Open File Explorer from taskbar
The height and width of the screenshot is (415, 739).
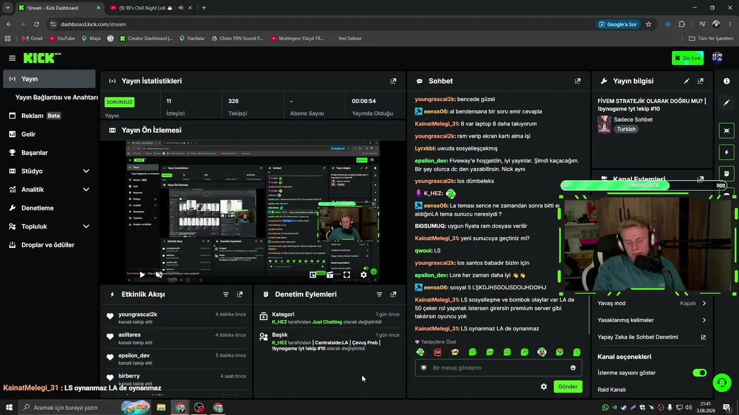161,408
